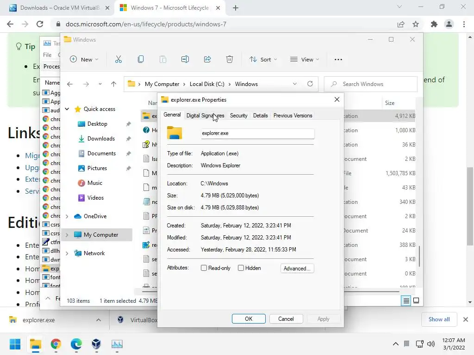
Task: Expand recent locations chevron in Explorer
Action: tap(100, 84)
